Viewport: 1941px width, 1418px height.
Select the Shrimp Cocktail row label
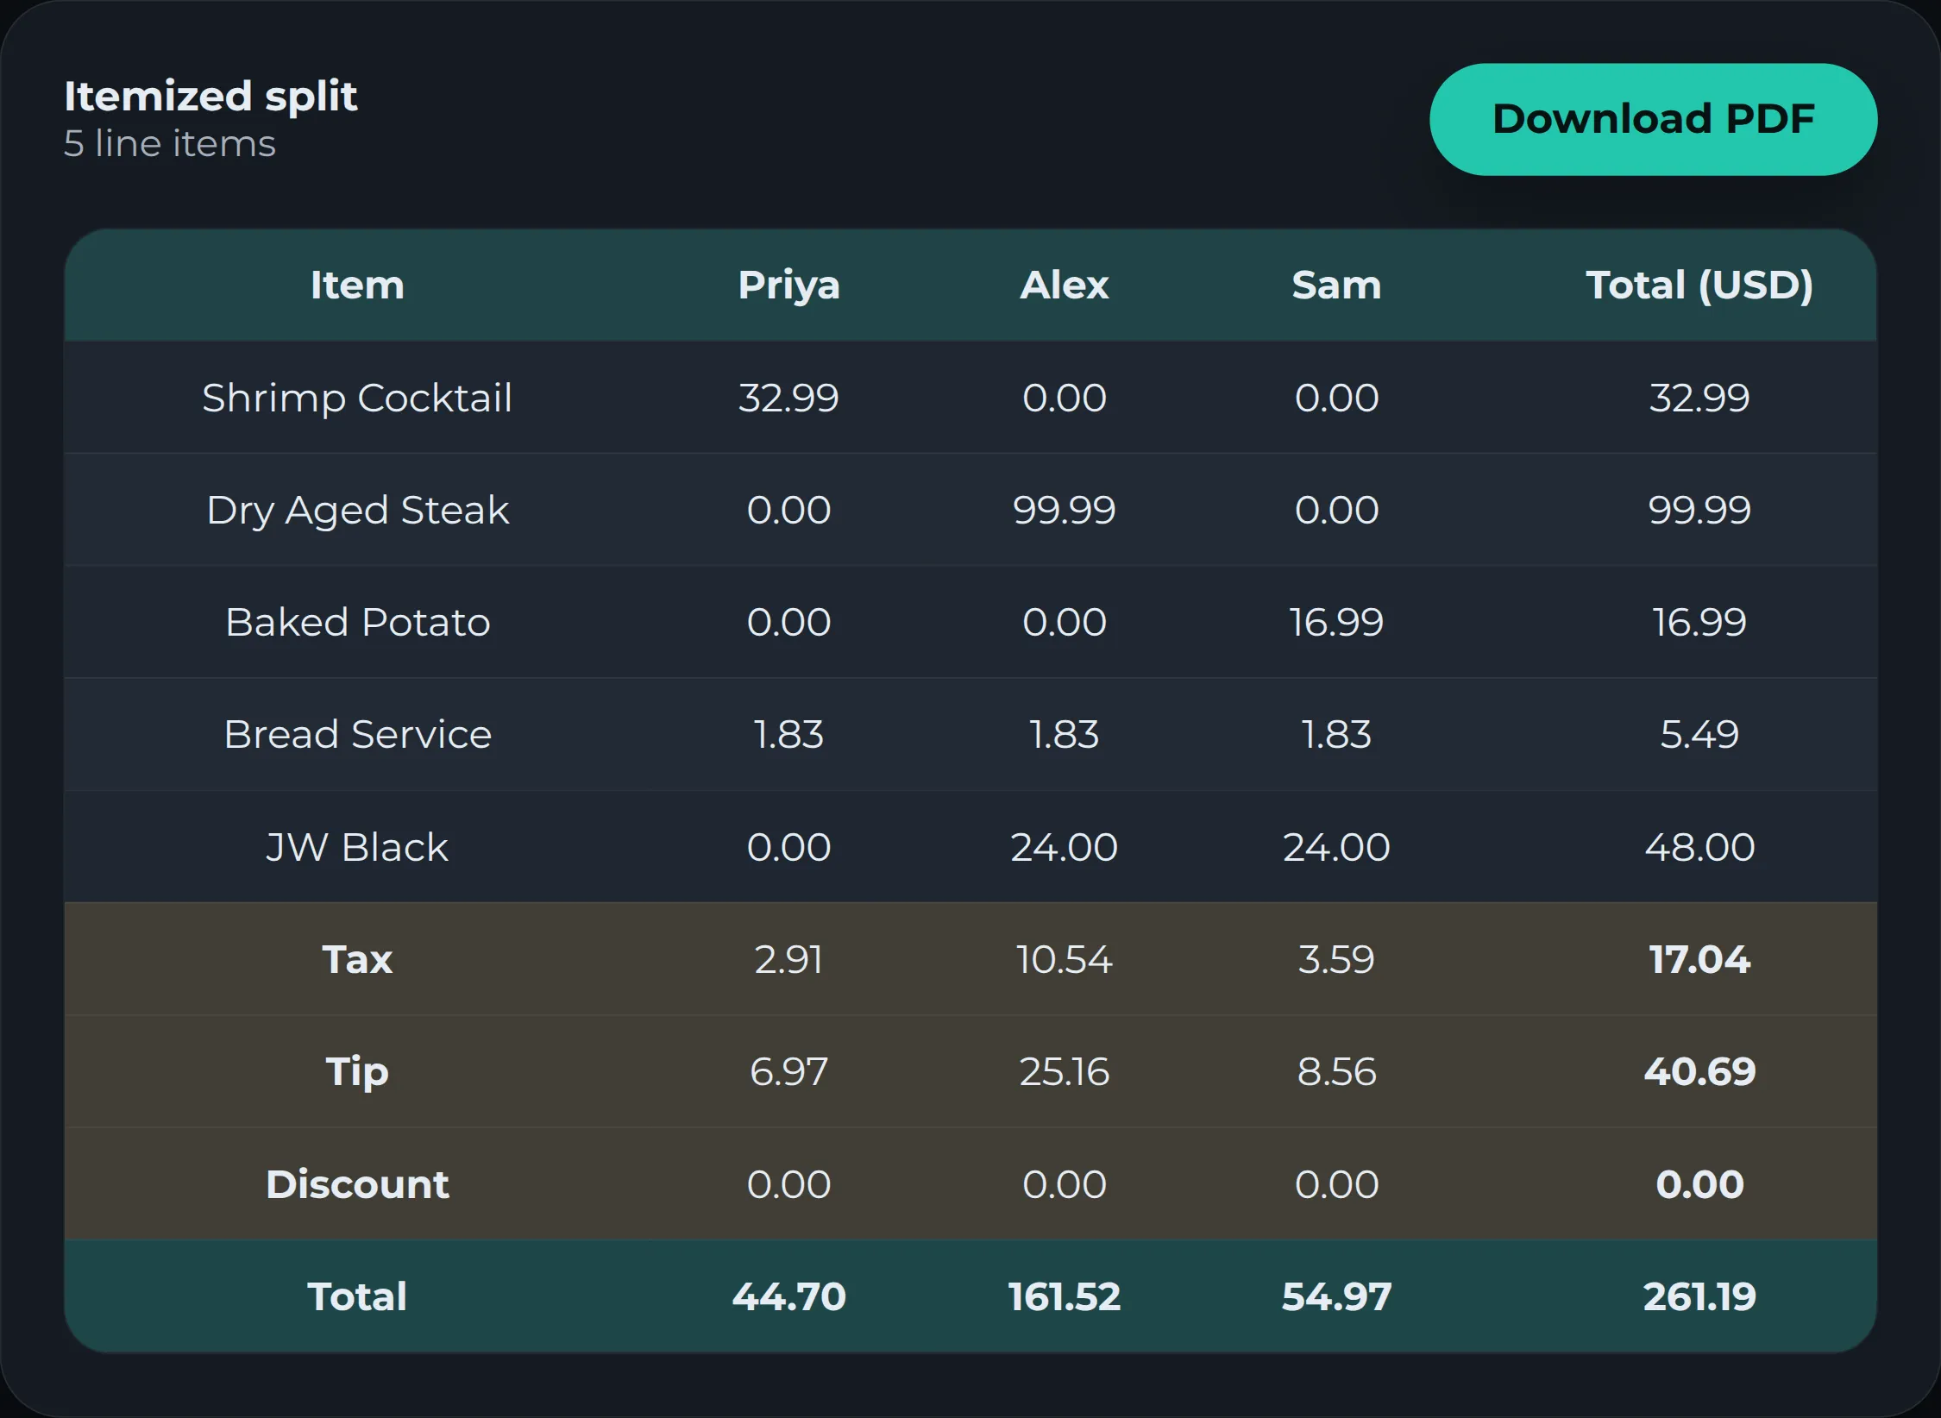[357, 398]
